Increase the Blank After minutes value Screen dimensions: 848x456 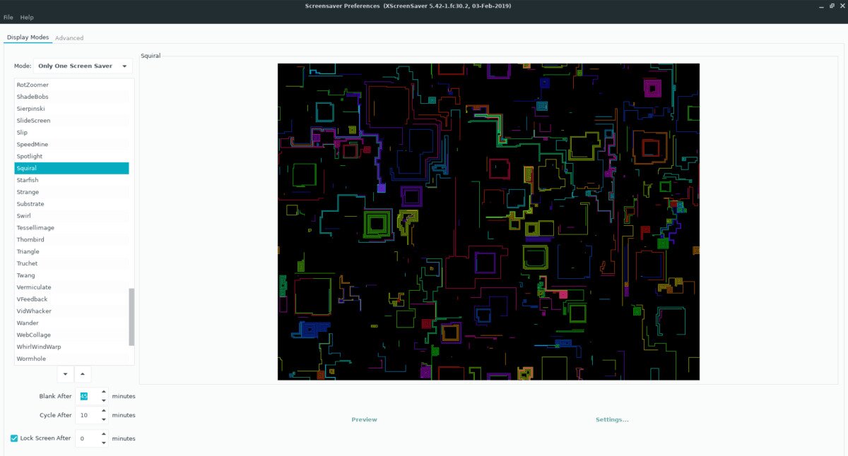pos(104,392)
